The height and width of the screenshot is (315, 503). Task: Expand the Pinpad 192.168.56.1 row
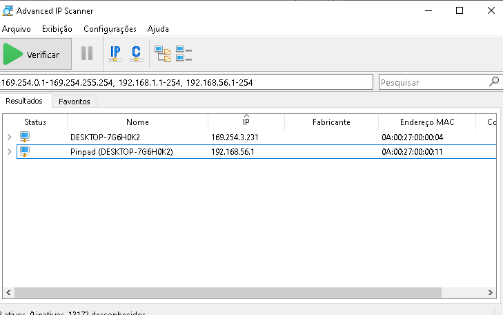point(9,151)
